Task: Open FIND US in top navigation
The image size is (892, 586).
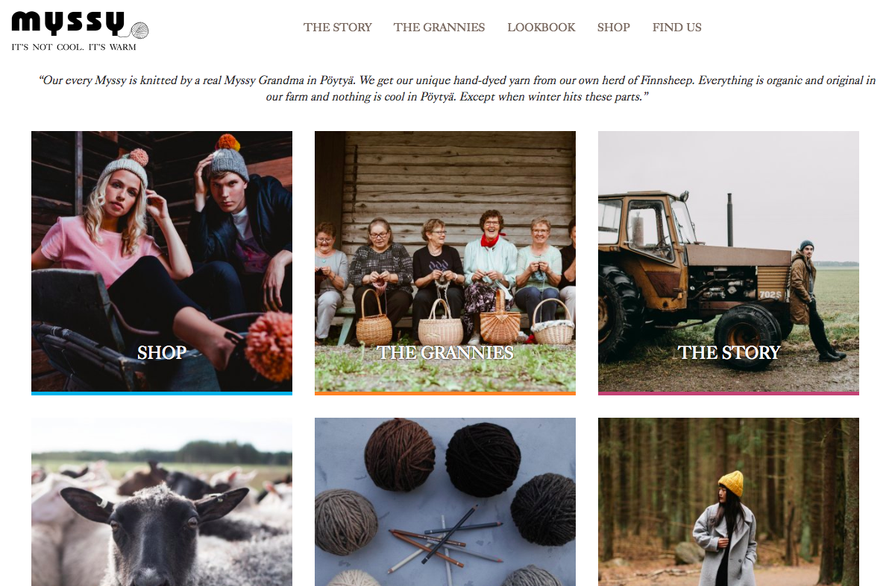Action: (677, 28)
